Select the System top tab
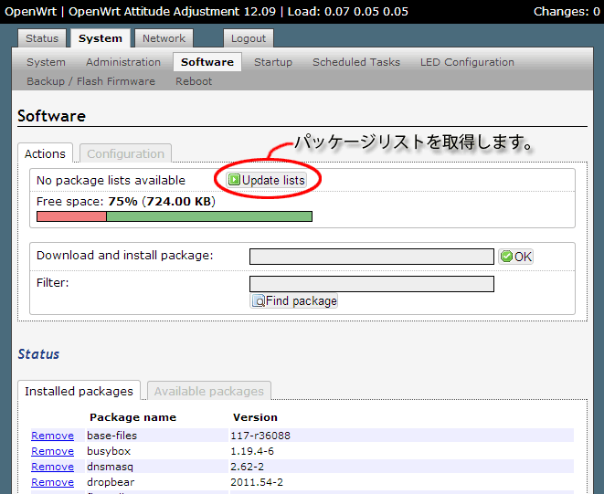This screenshot has height=494, width=604. point(101,38)
